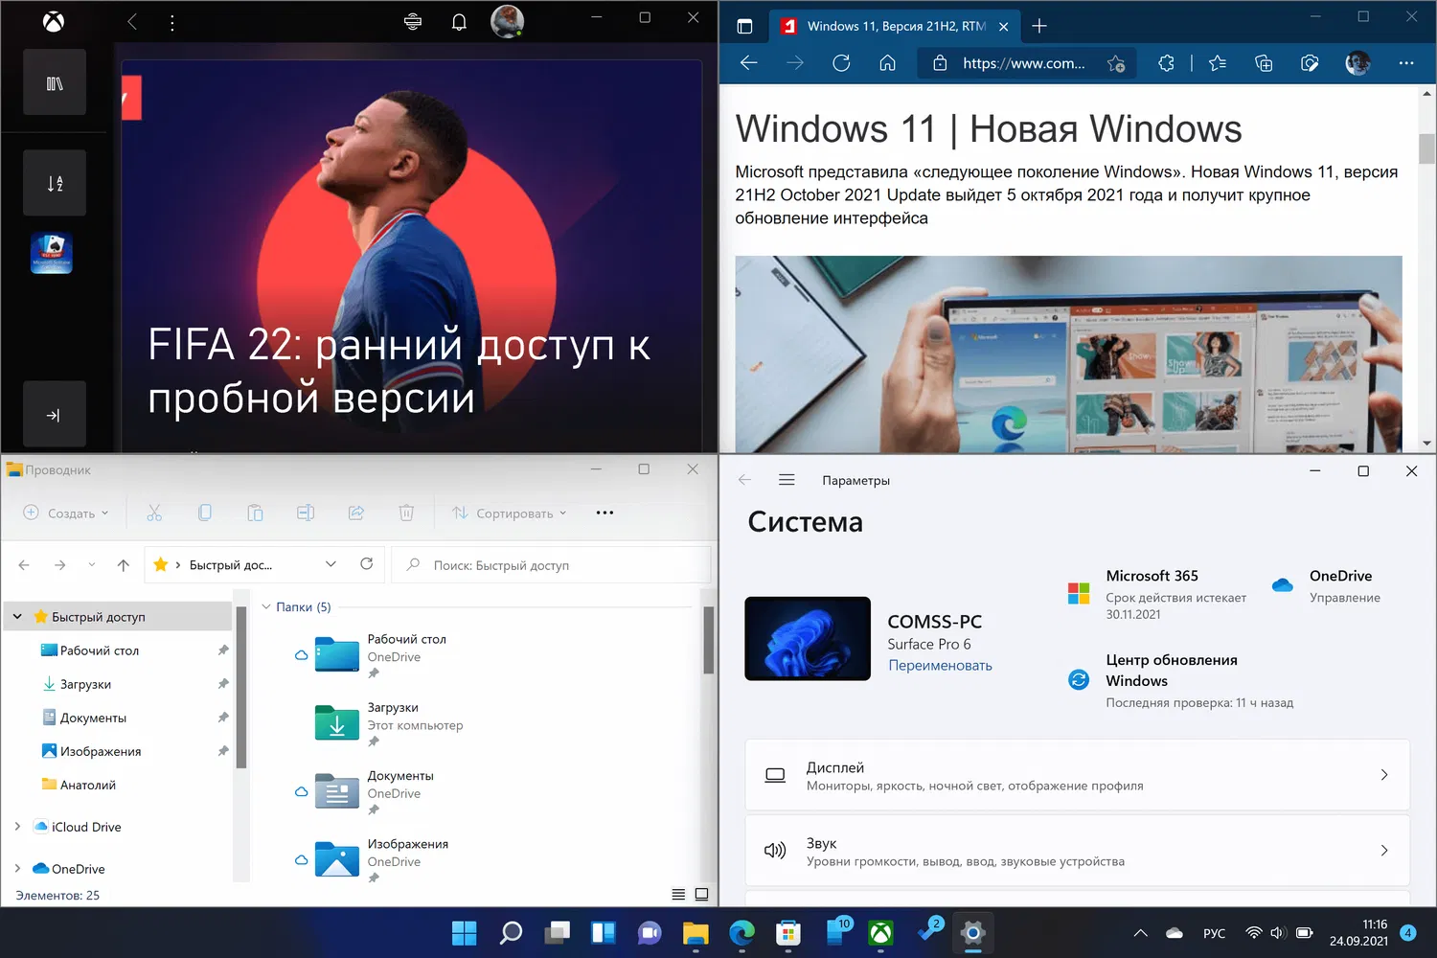Viewport: 1437px width, 958px height.
Task: Open a new tab in Edge
Action: tap(1039, 27)
